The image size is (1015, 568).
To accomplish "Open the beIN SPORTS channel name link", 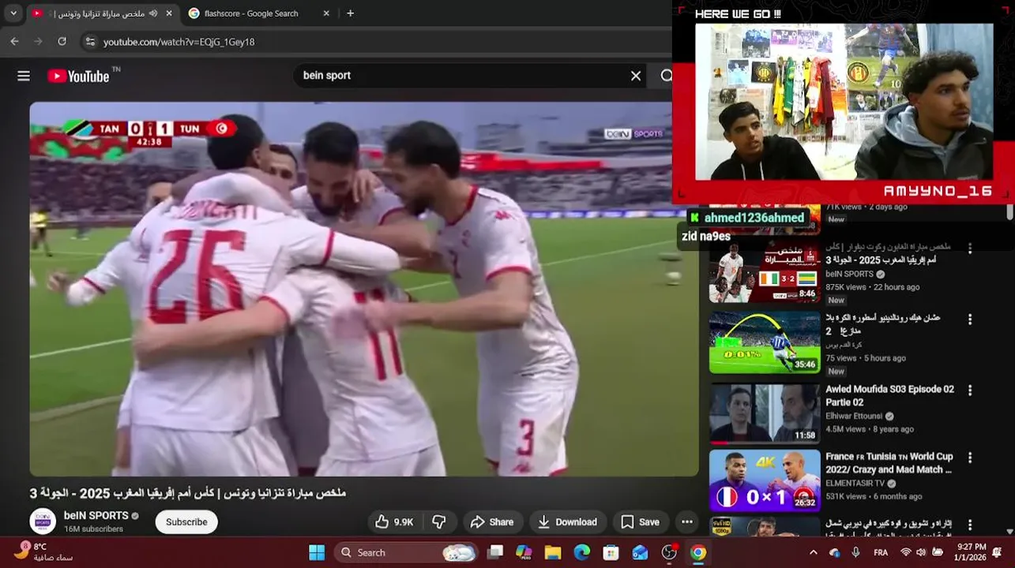I will point(96,515).
